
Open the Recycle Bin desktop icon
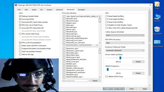click(x=157, y=30)
